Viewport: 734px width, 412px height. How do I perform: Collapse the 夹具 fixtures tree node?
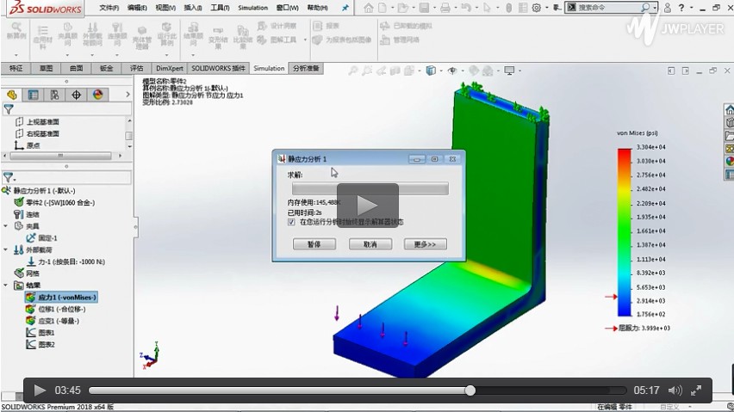pyautogui.click(x=6, y=226)
